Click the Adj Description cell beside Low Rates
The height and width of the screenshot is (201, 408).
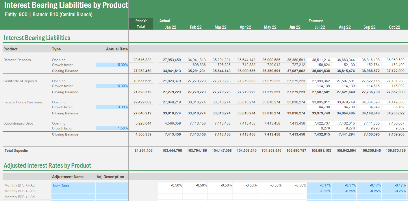click(111, 185)
